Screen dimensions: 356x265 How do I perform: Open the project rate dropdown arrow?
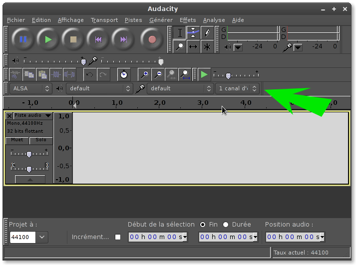tap(42, 237)
